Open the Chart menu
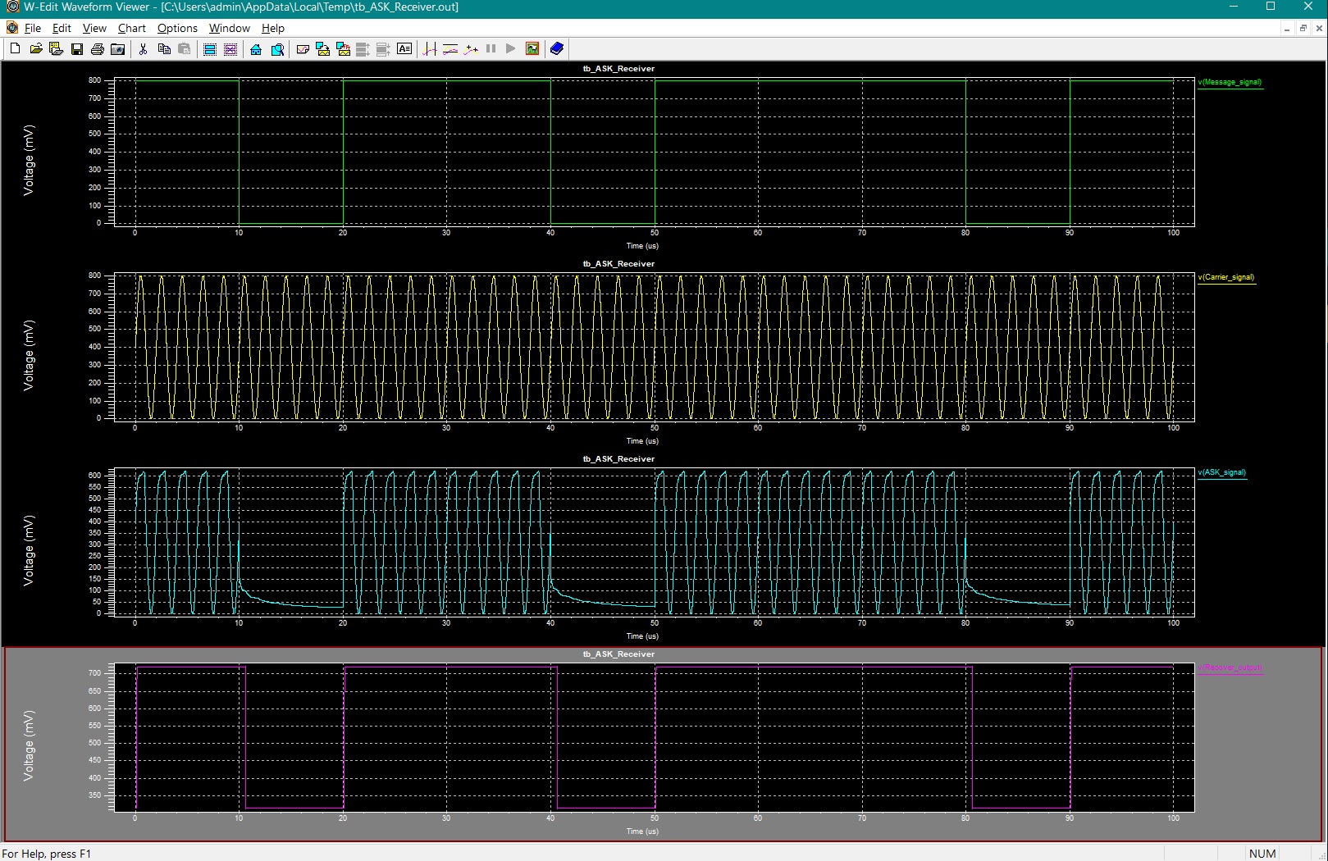This screenshot has width=1328, height=861. point(131,28)
